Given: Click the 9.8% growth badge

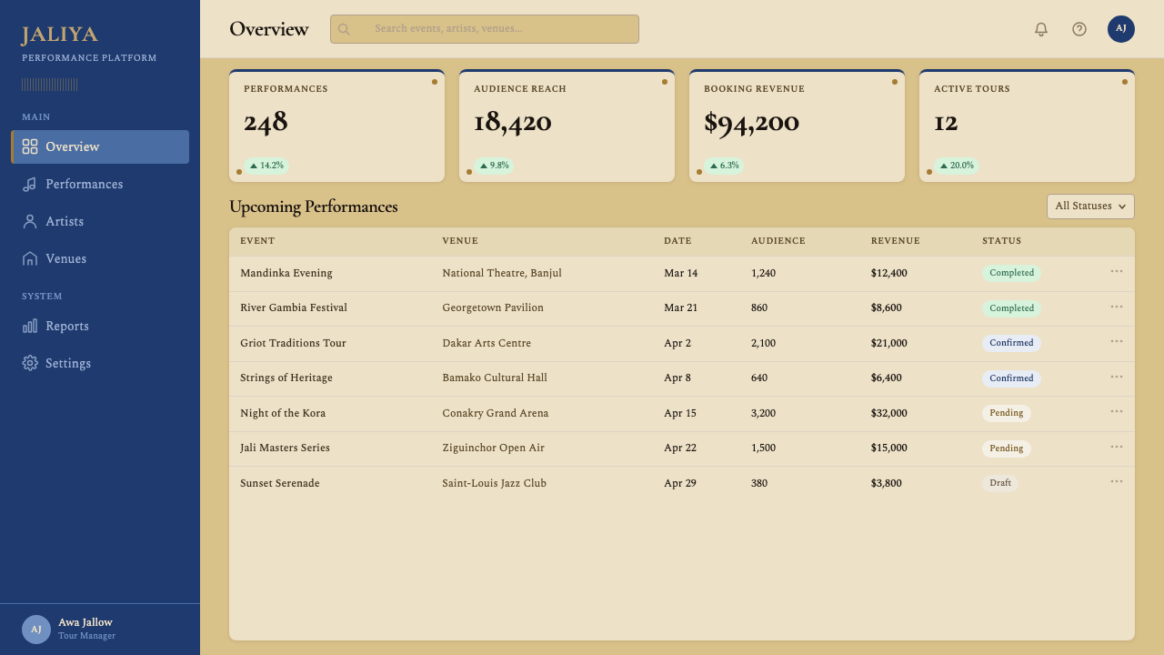Looking at the screenshot, I should 494,166.
